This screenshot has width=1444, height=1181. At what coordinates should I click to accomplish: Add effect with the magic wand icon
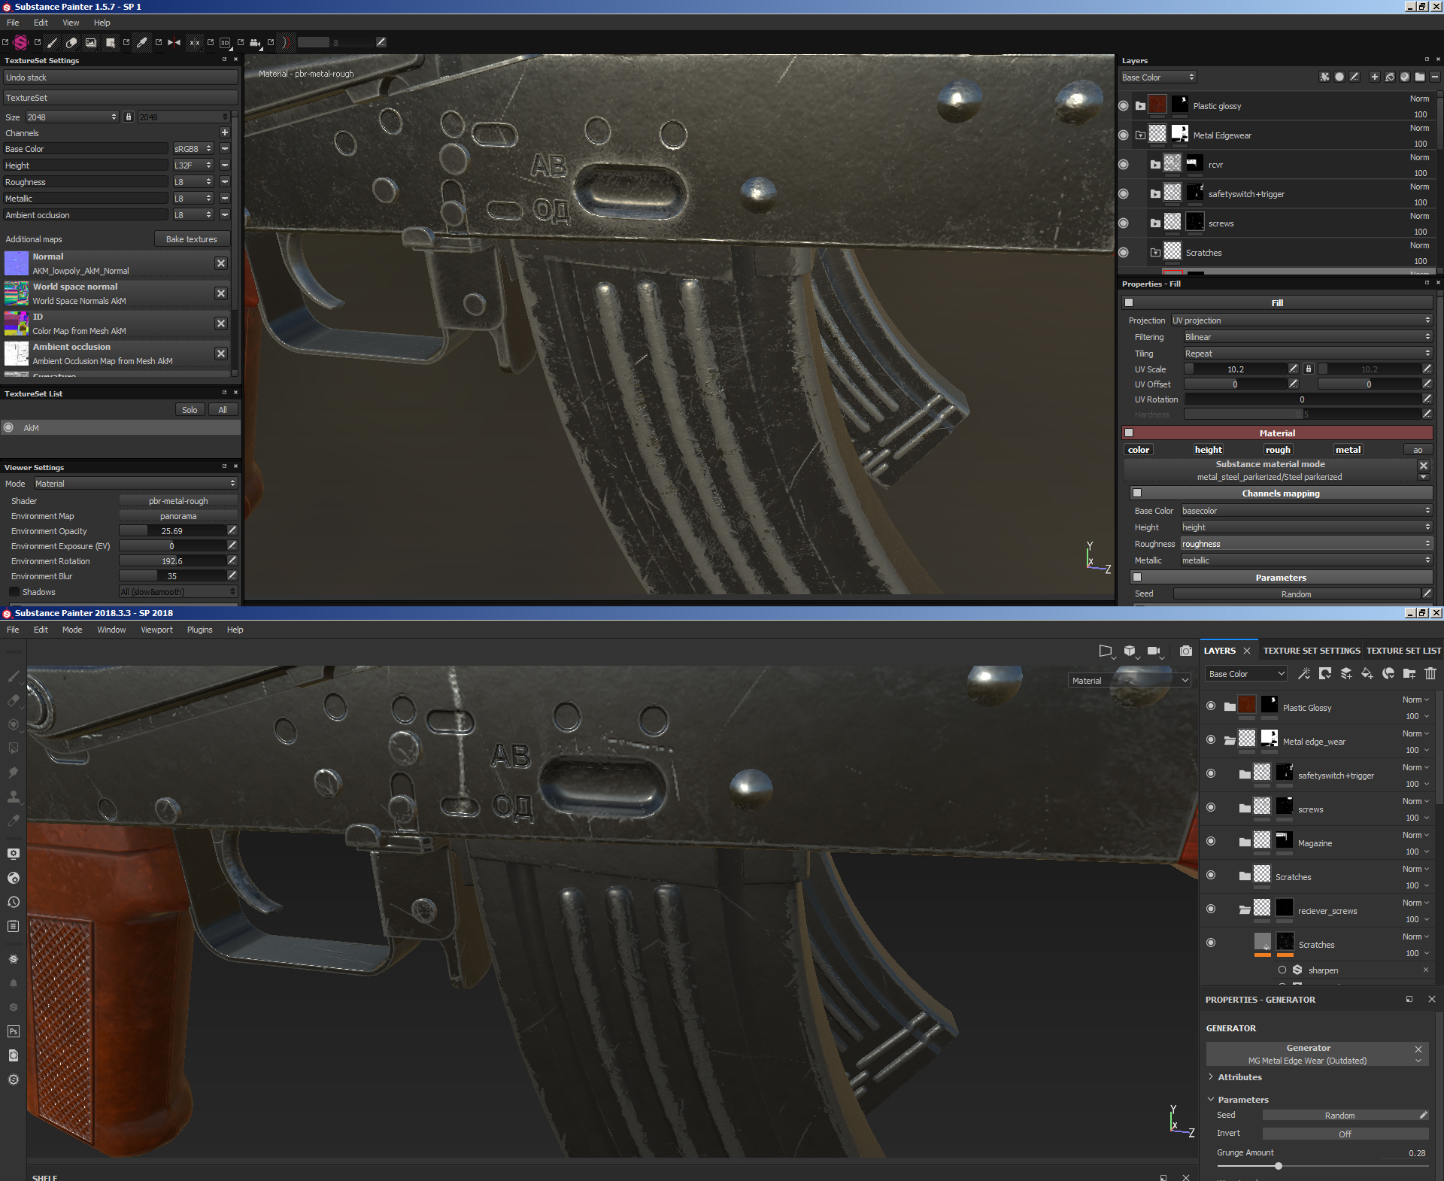pos(1304,674)
